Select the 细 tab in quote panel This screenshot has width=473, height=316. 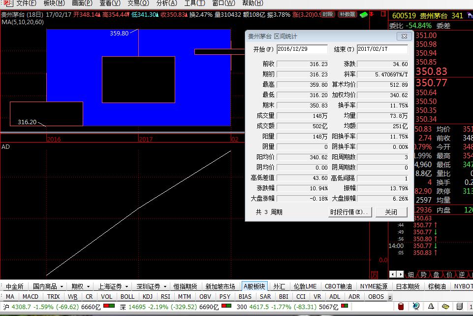tap(410, 274)
